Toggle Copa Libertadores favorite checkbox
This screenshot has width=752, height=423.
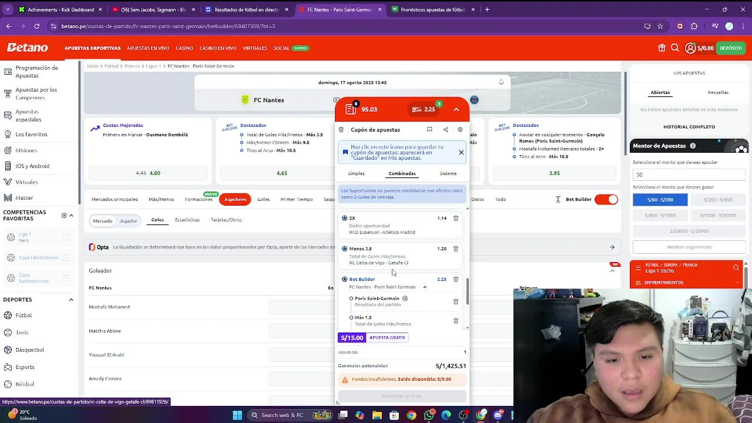coord(66,258)
